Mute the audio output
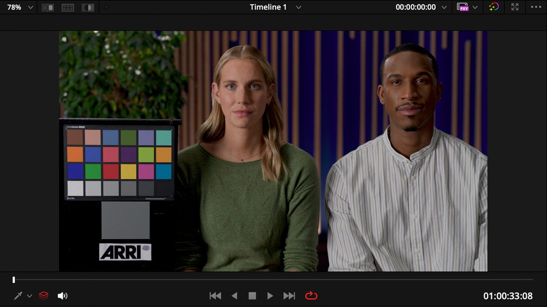 click(x=63, y=296)
